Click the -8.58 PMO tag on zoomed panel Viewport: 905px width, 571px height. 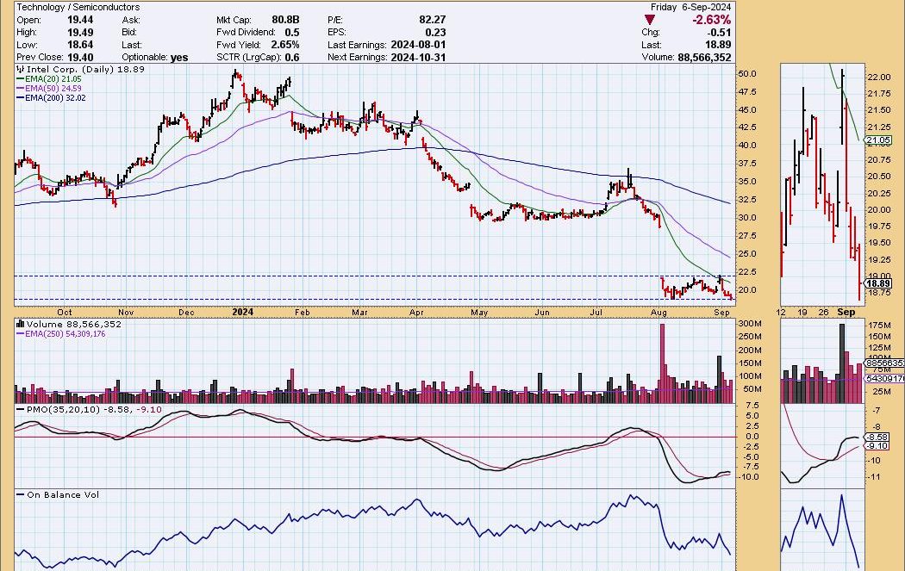click(877, 438)
